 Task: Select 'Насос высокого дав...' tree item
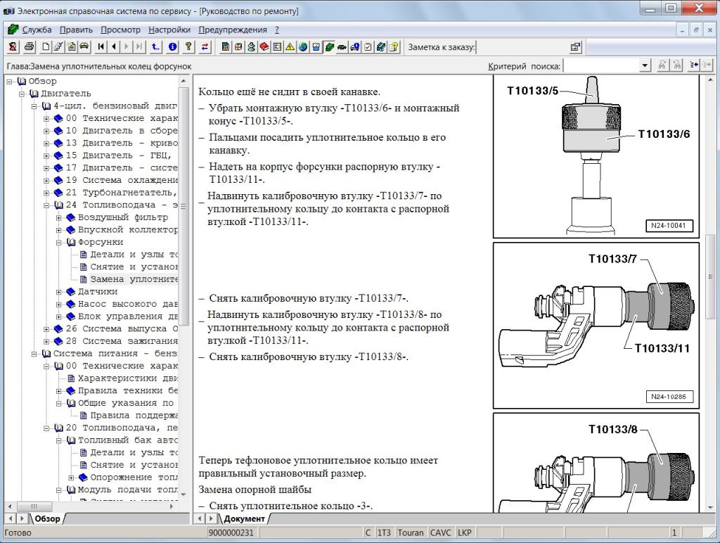coord(128,304)
